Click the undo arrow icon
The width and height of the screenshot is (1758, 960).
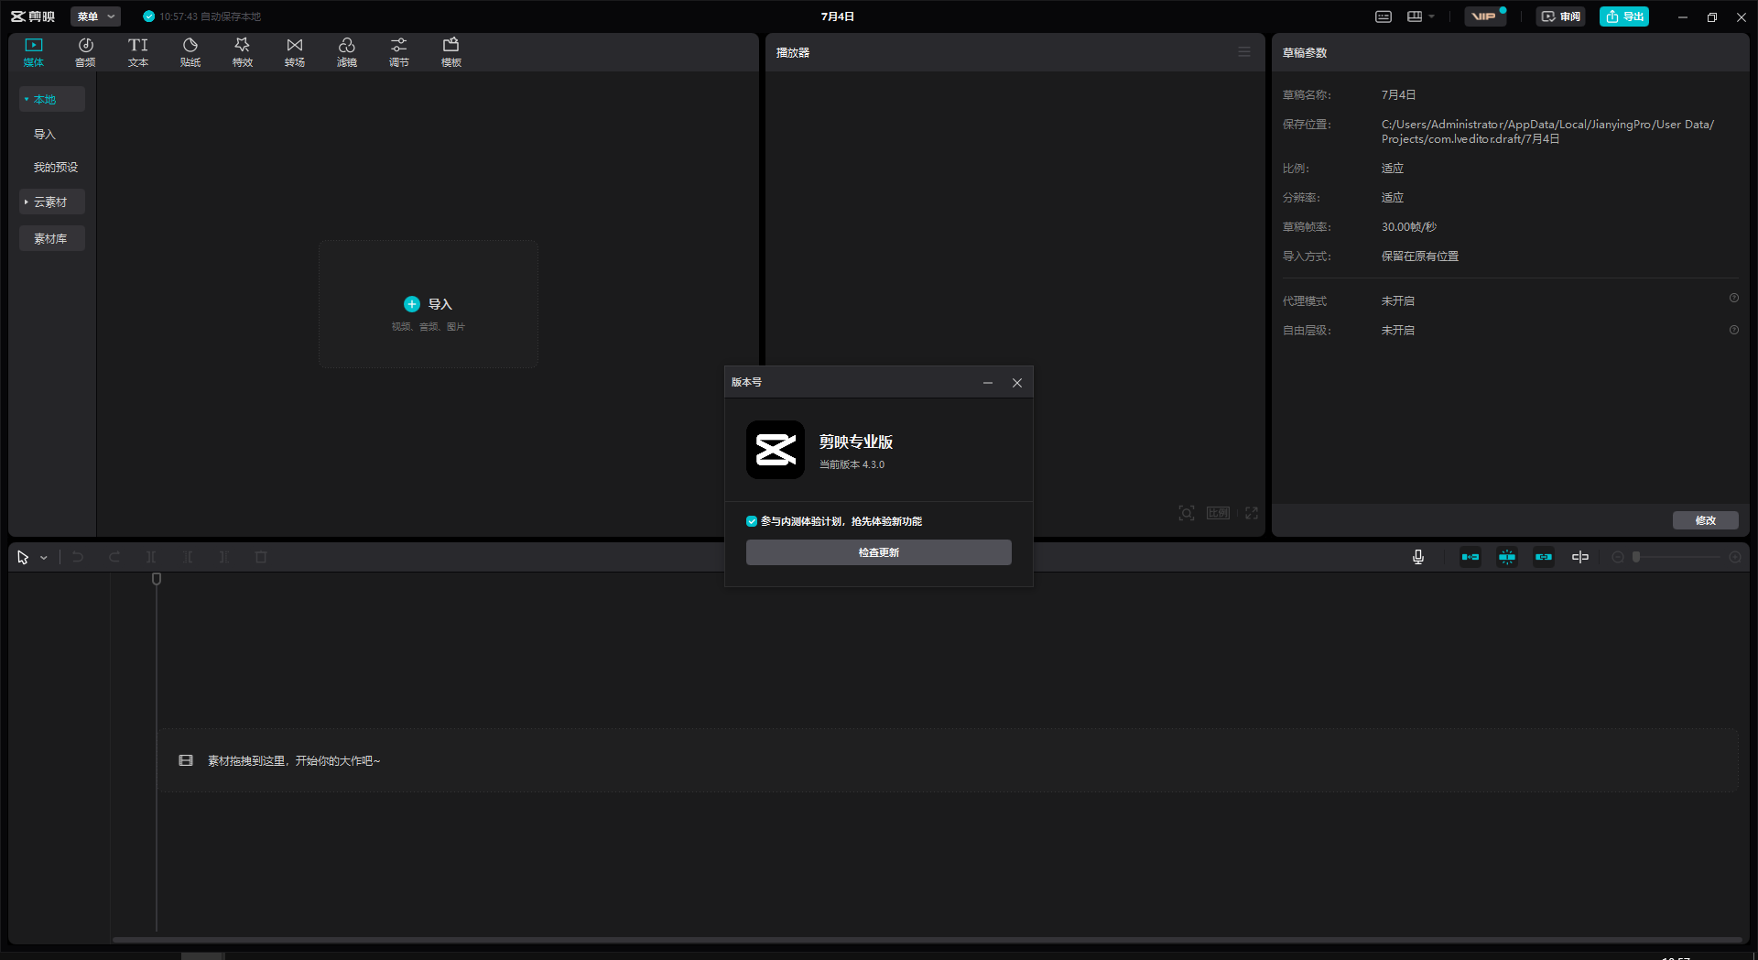pyautogui.click(x=78, y=557)
